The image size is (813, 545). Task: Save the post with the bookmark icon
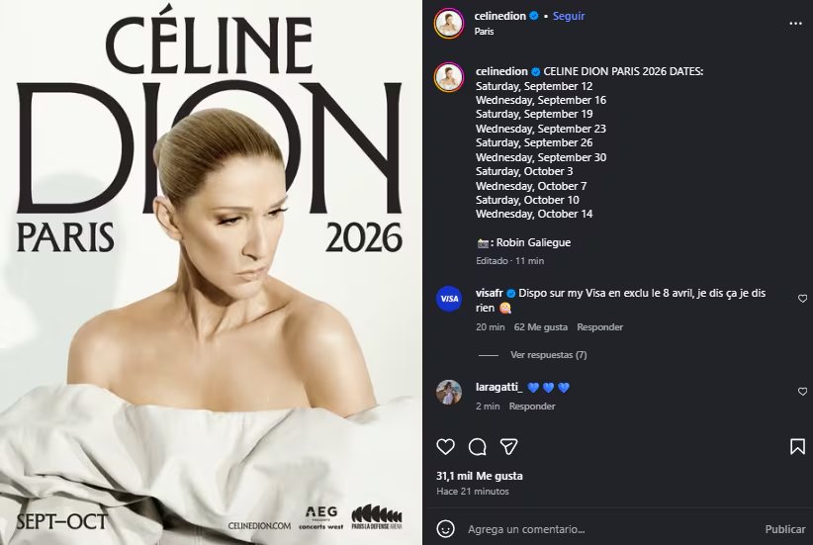[x=797, y=446]
